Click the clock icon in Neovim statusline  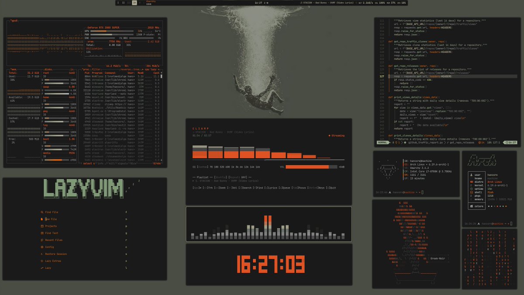(506, 142)
